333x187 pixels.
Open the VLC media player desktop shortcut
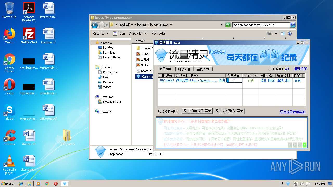pos(9,165)
